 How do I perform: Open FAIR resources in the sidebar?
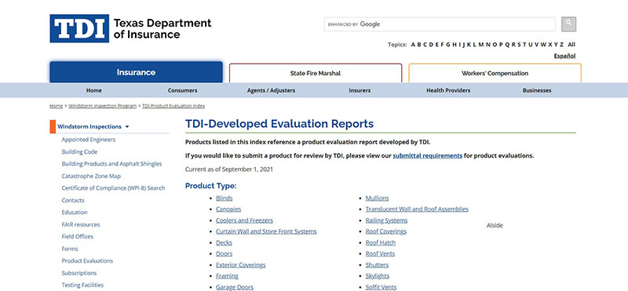[81, 224]
